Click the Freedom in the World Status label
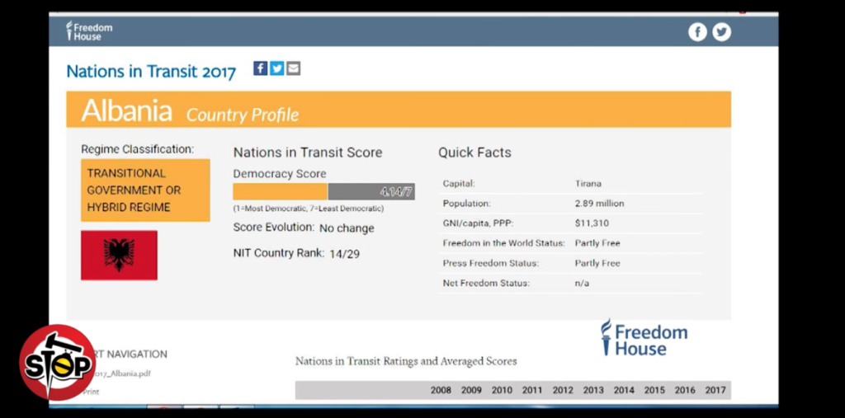 [504, 243]
